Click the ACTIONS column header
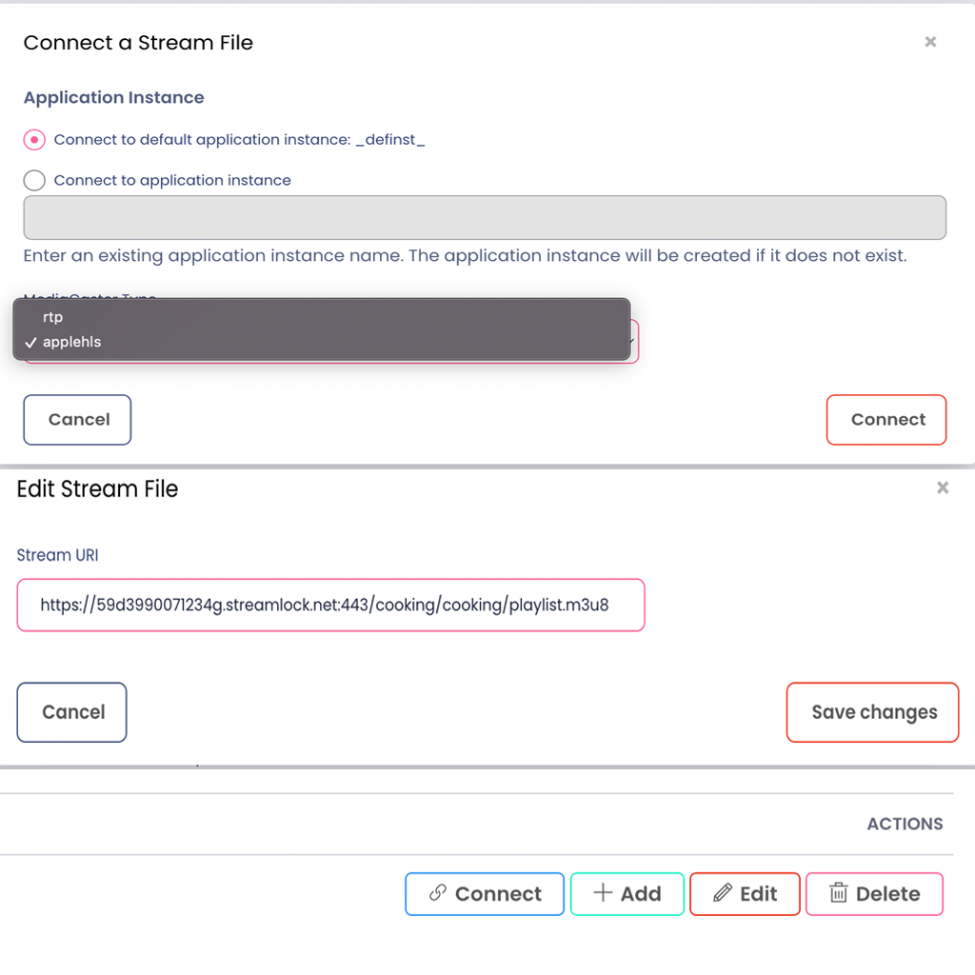Viewport: 975px width, 975px height. point(905,825)
